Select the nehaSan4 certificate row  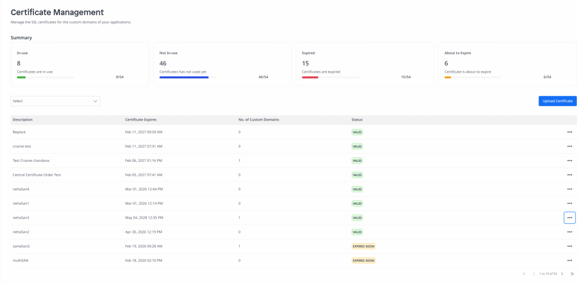21,189
